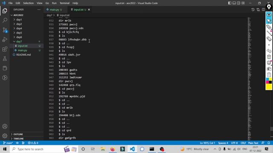Select the highlighter tool in drawing toolbar
Viewport: 273px width, 153px height.
(269, 27)
